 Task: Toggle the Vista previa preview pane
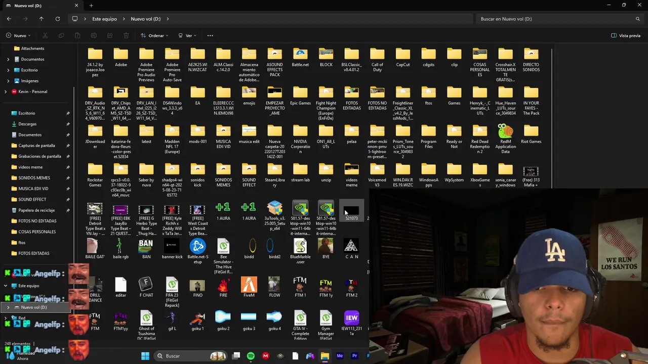point(626,35)
